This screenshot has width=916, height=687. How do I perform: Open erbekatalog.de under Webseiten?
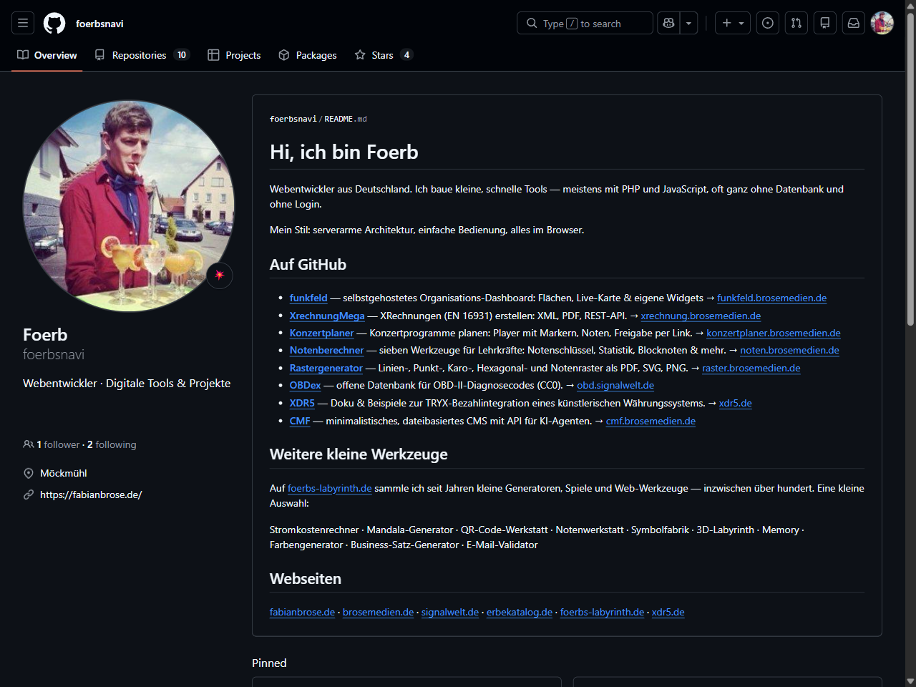tap(520, 612)
